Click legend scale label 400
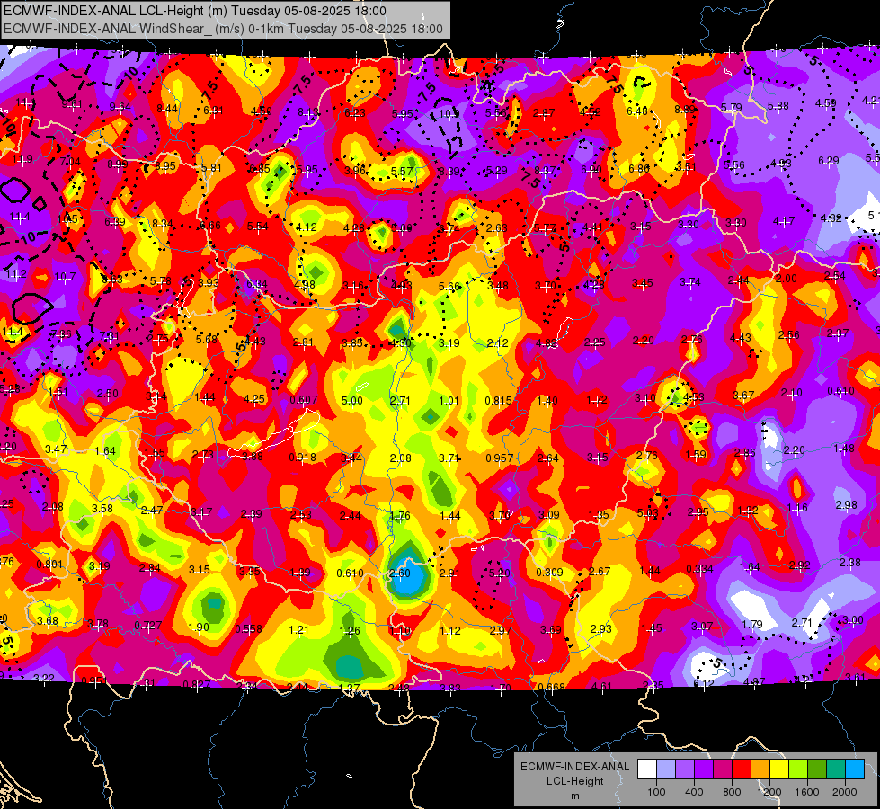 tap(694, 792)
